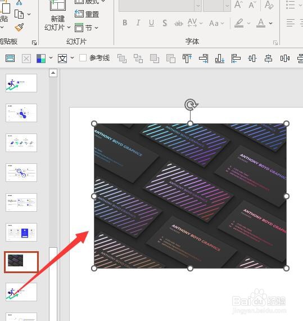The width and height of the screenshot is (303, 321).
Task: Click the align bottom icon
Action: 220,59
